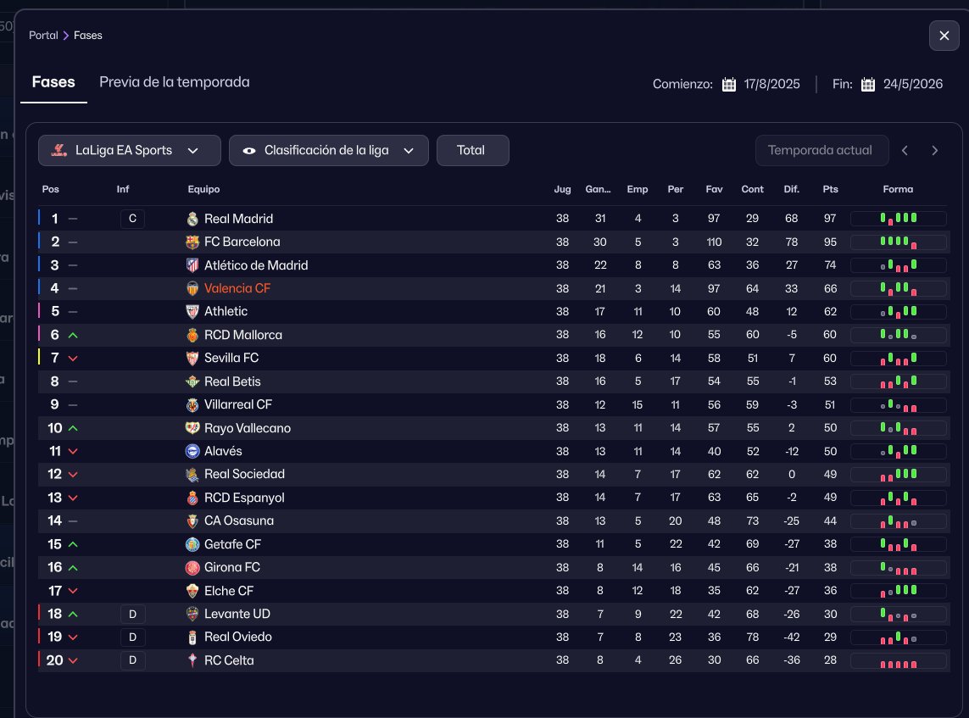Click the Real Oviedo crest icon

click(x=192, y=637)
